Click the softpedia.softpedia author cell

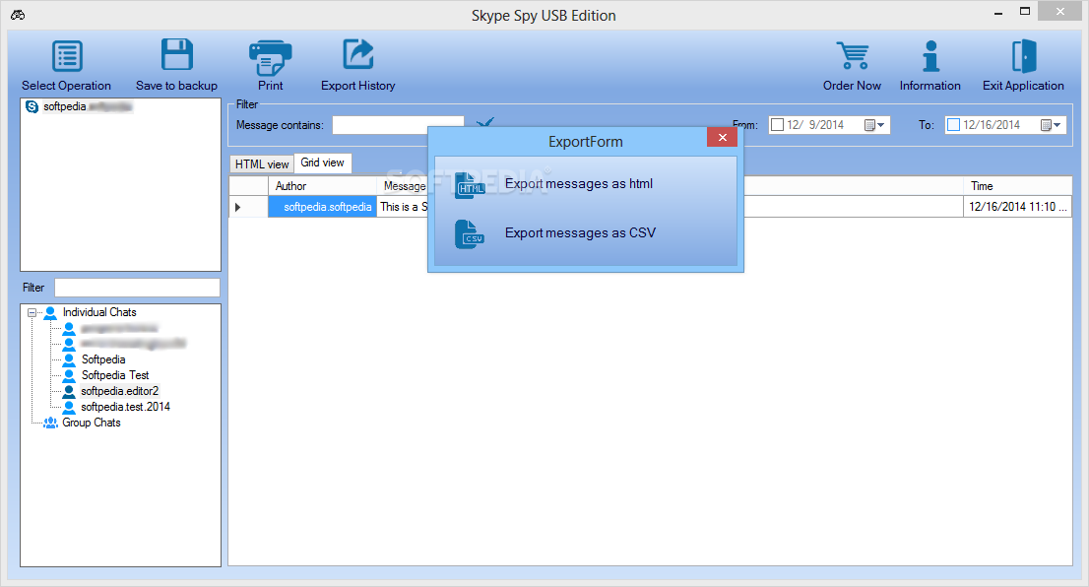(x=322, y=207)
